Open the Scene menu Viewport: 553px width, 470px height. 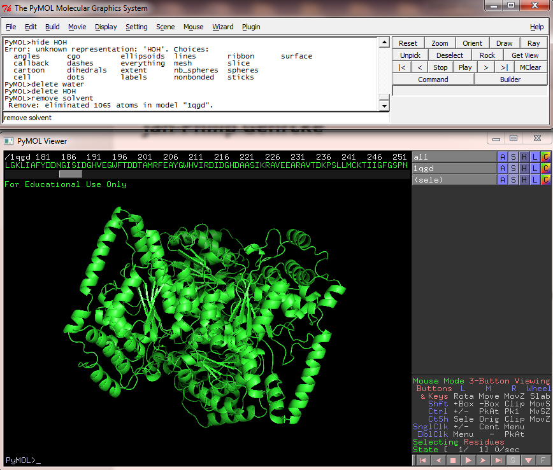(x=166, y=27)
